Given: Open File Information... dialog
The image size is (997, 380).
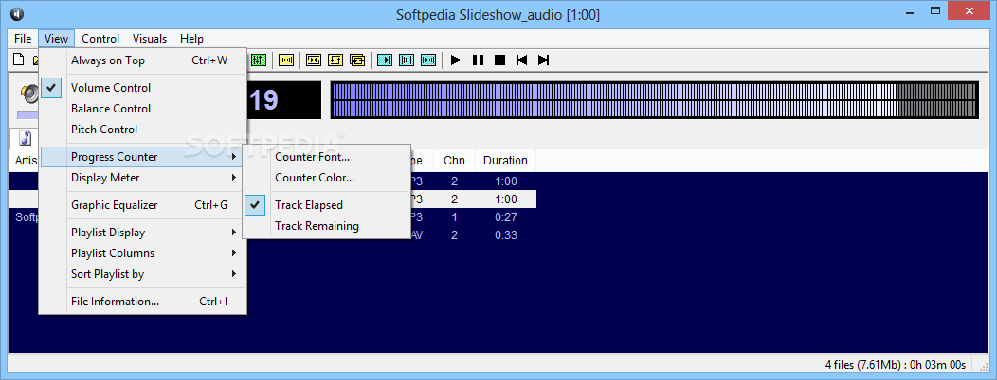Looking at the screenshot, I should point(143,302).
